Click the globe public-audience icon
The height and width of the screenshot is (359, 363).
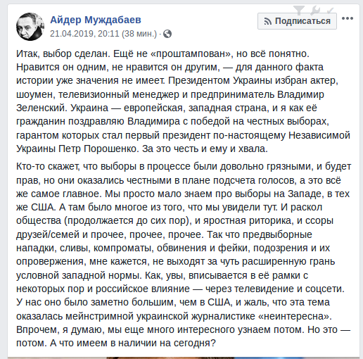pos(167,34)
